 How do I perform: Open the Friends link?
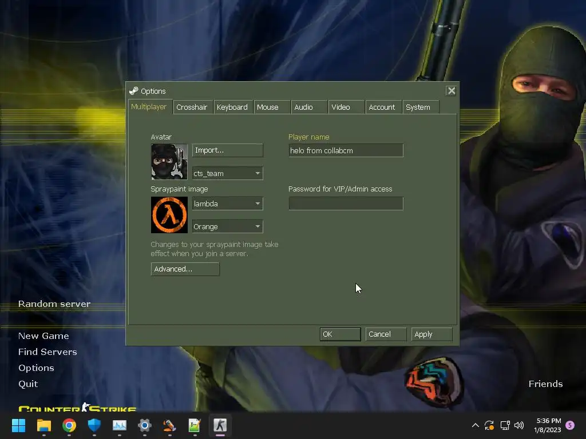point(545,384)
